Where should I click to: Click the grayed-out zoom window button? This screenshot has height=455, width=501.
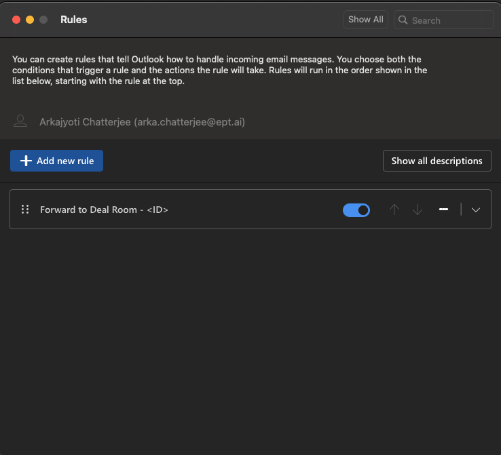point(43,20)
